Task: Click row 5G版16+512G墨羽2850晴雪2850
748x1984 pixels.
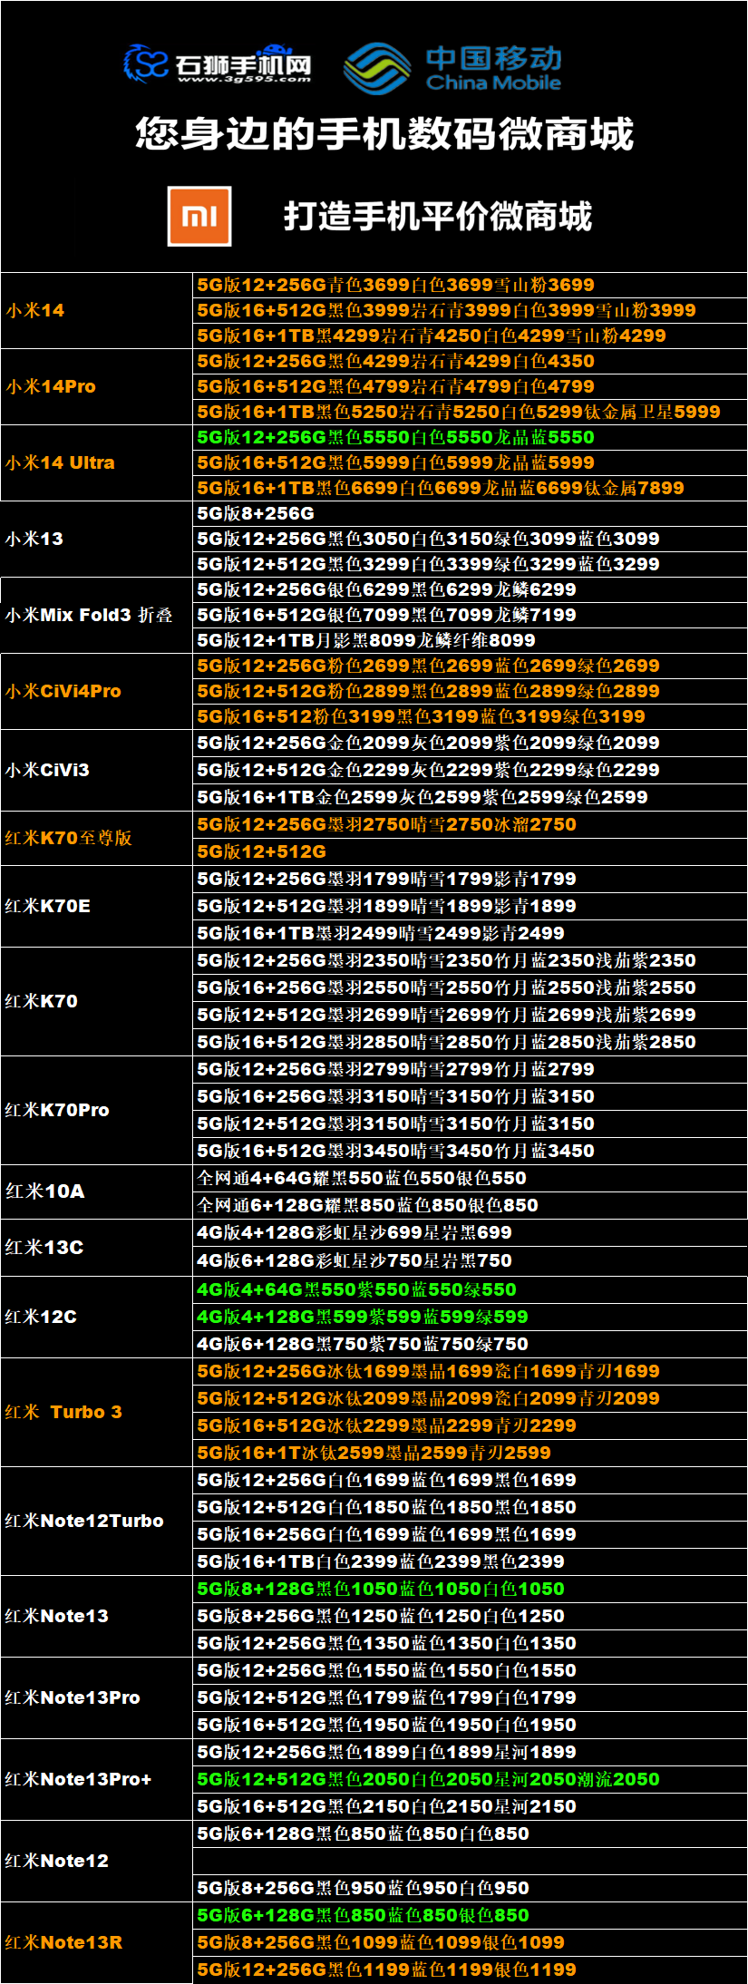Action: coord(470,1042)
